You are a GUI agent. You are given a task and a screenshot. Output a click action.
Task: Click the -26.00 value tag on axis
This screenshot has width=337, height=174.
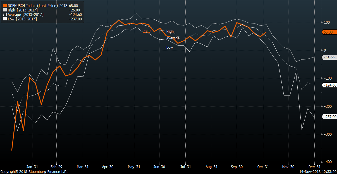329,58
